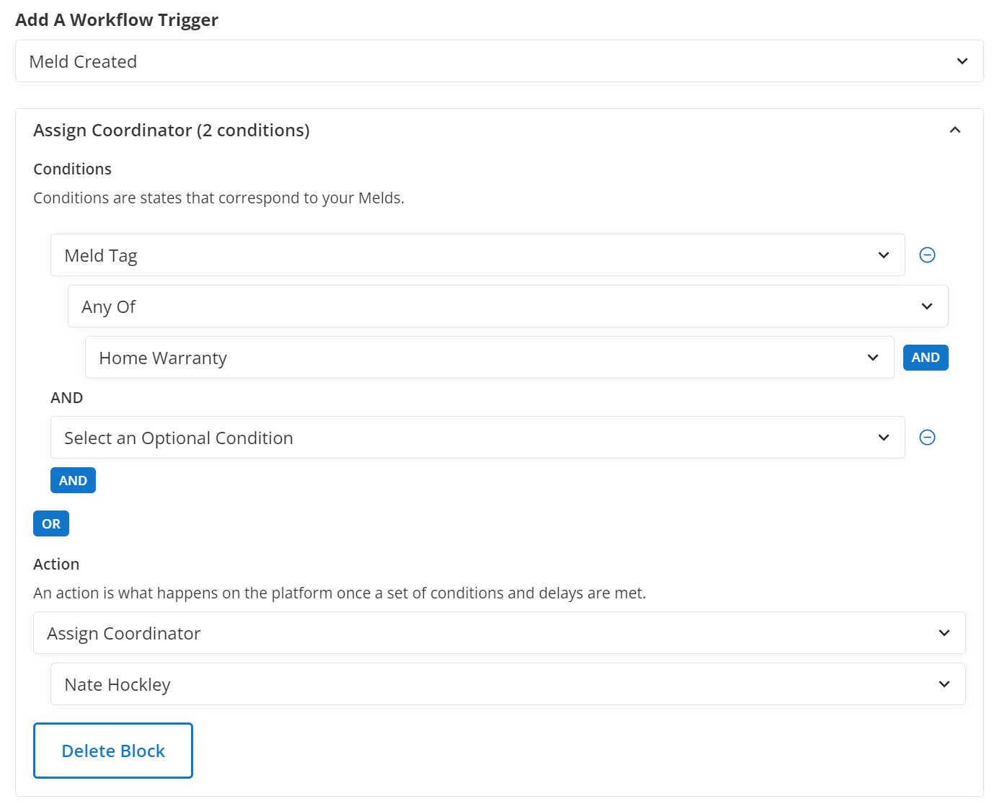Open the workflow trigger dropdown
1002x809 pixels.
point(499,61)
